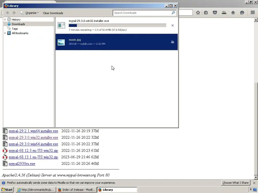The height and width of the screenshot is (193, 258).
Task: Switch to Library taskbar button
Action: tap(117, 190)
